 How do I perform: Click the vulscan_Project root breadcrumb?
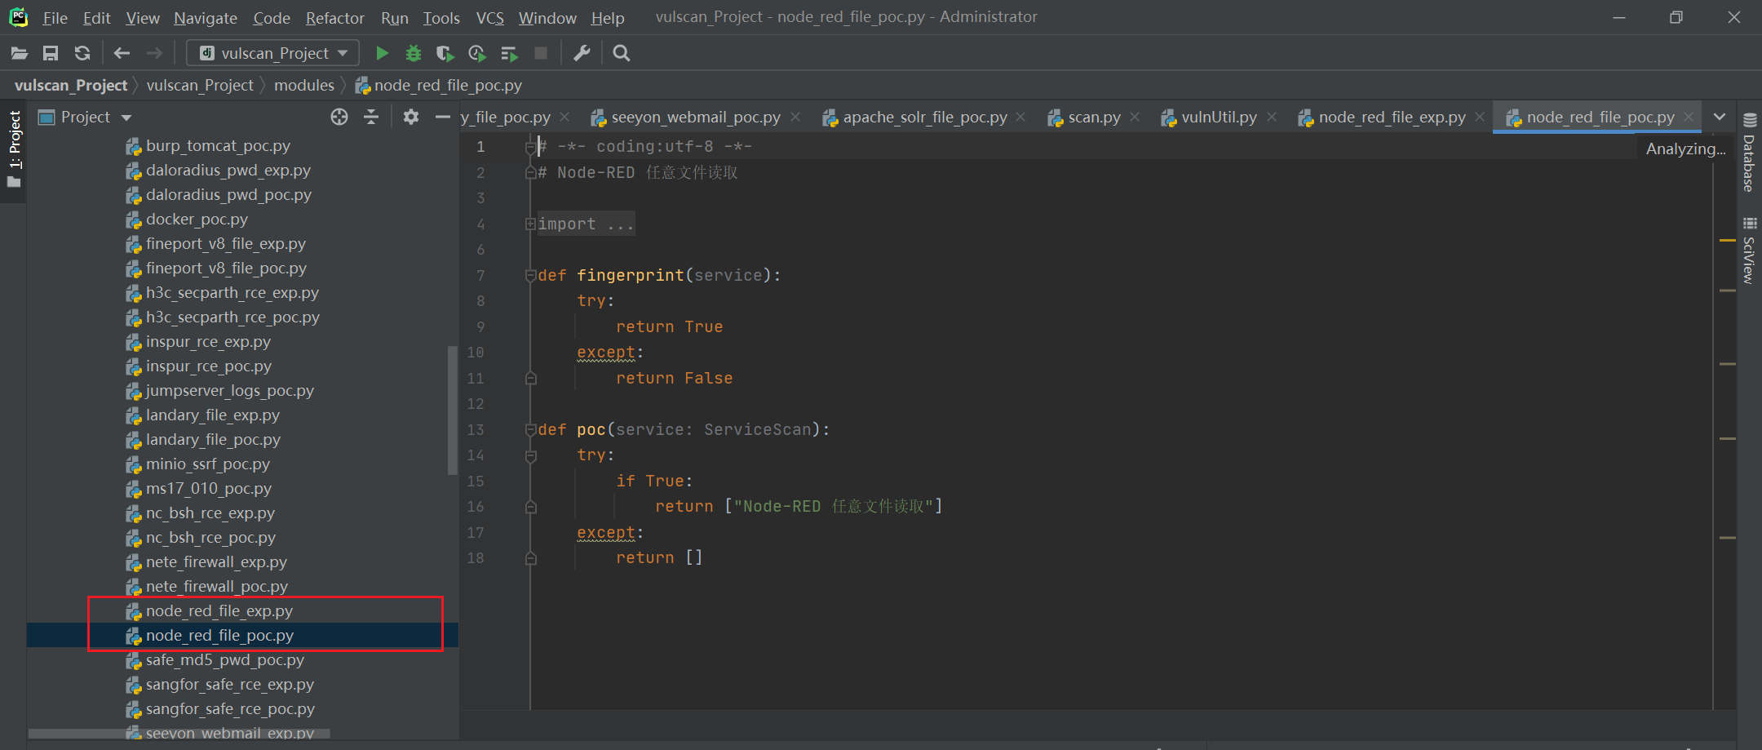point(71,86)
